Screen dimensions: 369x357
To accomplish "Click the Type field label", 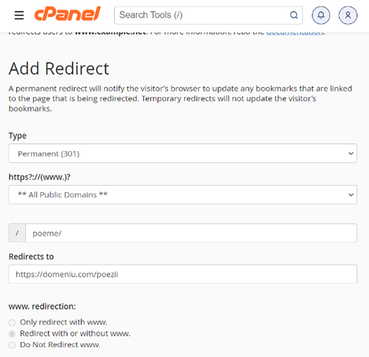I will [x=17, y=136].
